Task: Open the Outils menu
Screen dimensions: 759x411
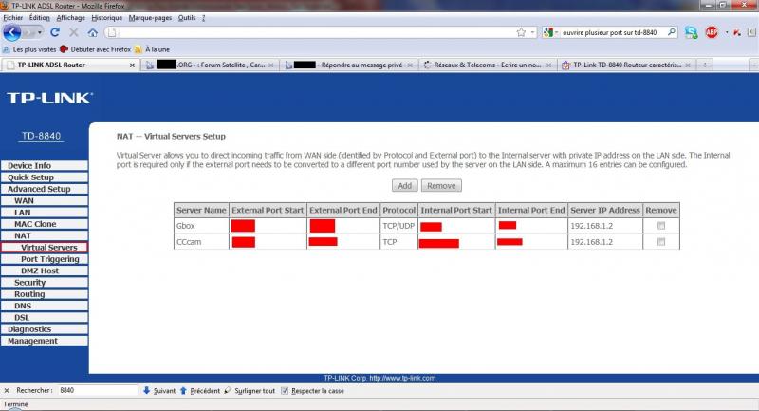Action: [187, 18]
